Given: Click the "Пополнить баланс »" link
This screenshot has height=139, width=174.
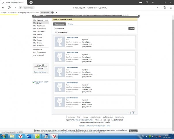Looking at the screenshot, I should [x=41, y=72].
